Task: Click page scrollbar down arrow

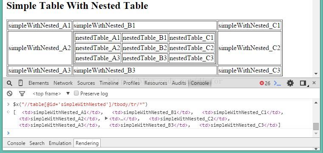Action: pos(316,74)
